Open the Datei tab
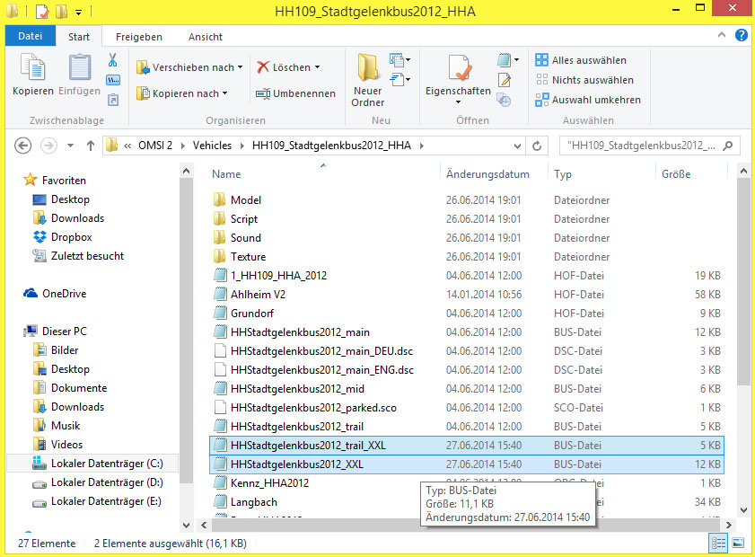 tap(30, 36)
